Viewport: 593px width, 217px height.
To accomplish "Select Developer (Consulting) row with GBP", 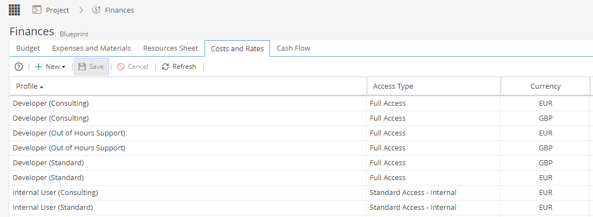I will click(301, 118).
